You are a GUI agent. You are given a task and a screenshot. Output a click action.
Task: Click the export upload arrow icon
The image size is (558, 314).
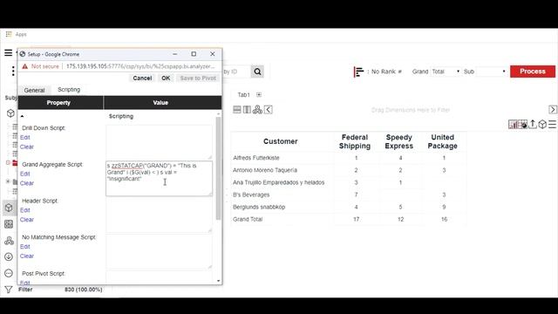[533, 124]
